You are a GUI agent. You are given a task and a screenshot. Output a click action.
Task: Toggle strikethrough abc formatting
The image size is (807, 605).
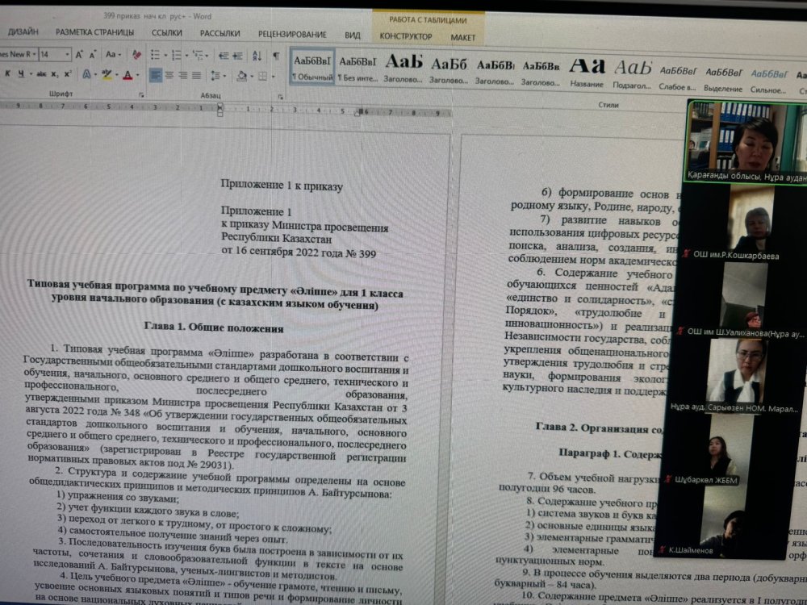point(41,74)
